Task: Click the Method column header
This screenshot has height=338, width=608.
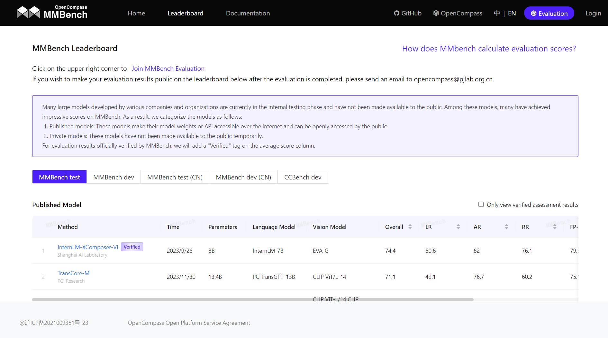Action: (68, 227)
